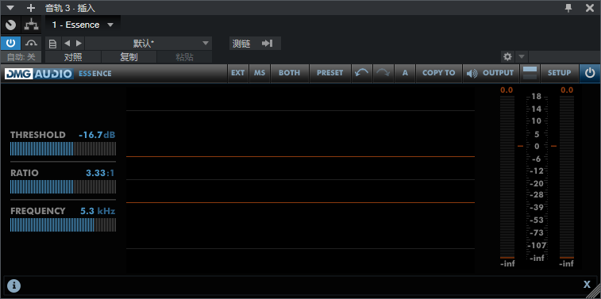Click the info icon in help bar
This screenshot has height=299, width=601.
13,286
